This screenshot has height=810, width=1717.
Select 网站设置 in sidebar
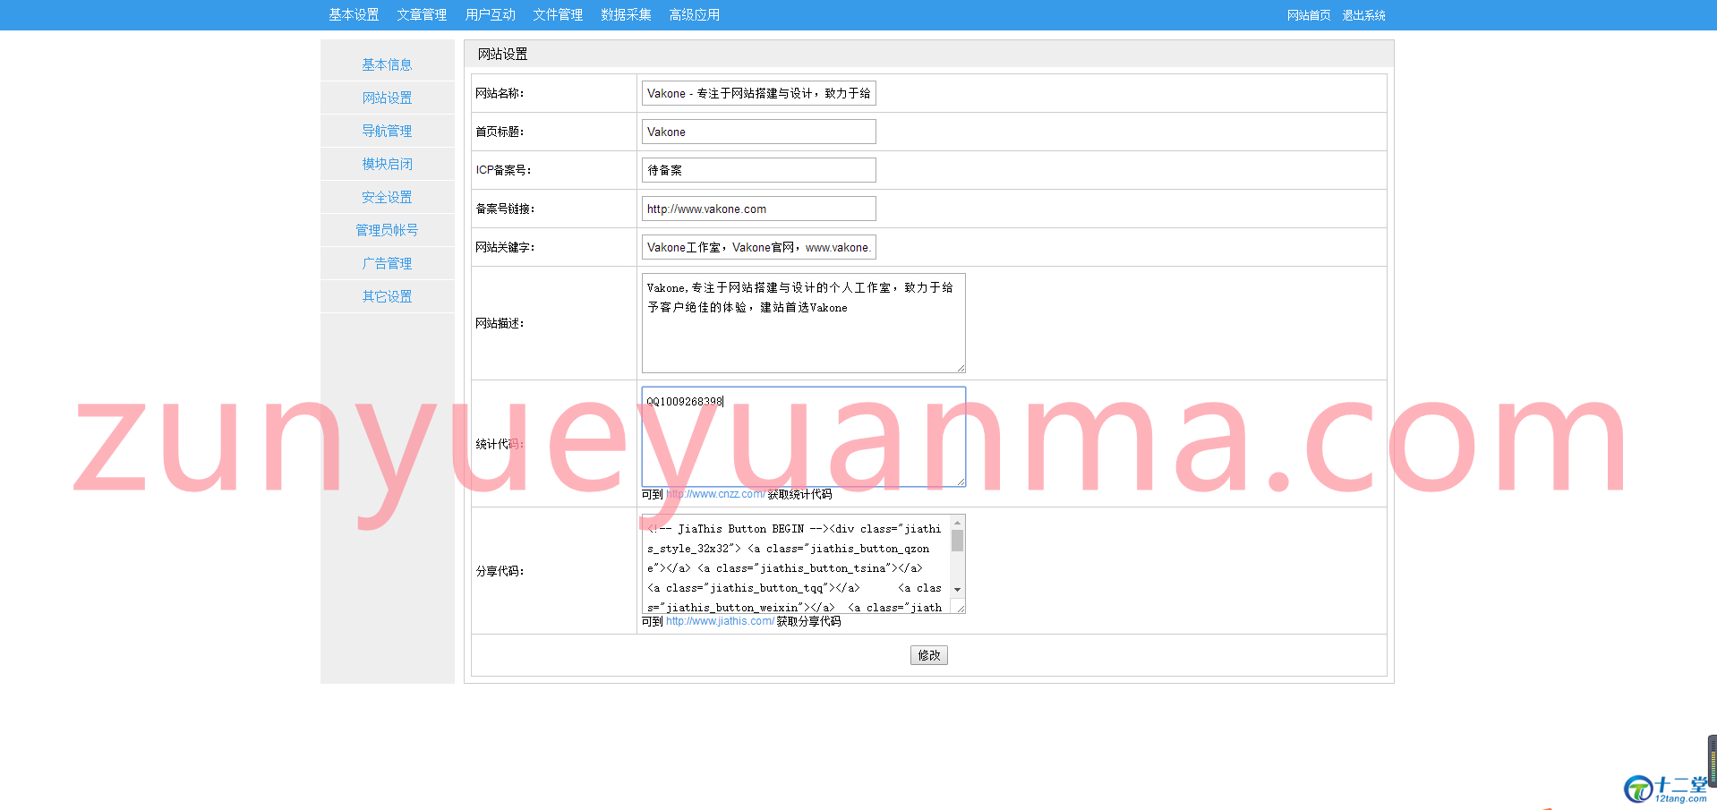pos(387,98)
